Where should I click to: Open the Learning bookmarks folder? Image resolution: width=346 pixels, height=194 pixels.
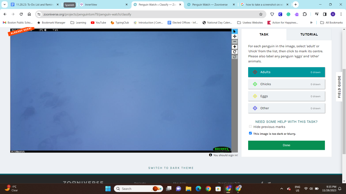78,23
